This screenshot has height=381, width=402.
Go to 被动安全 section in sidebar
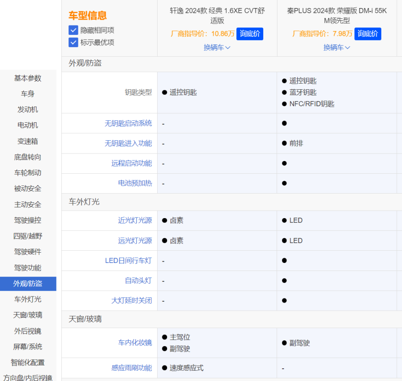28,188
